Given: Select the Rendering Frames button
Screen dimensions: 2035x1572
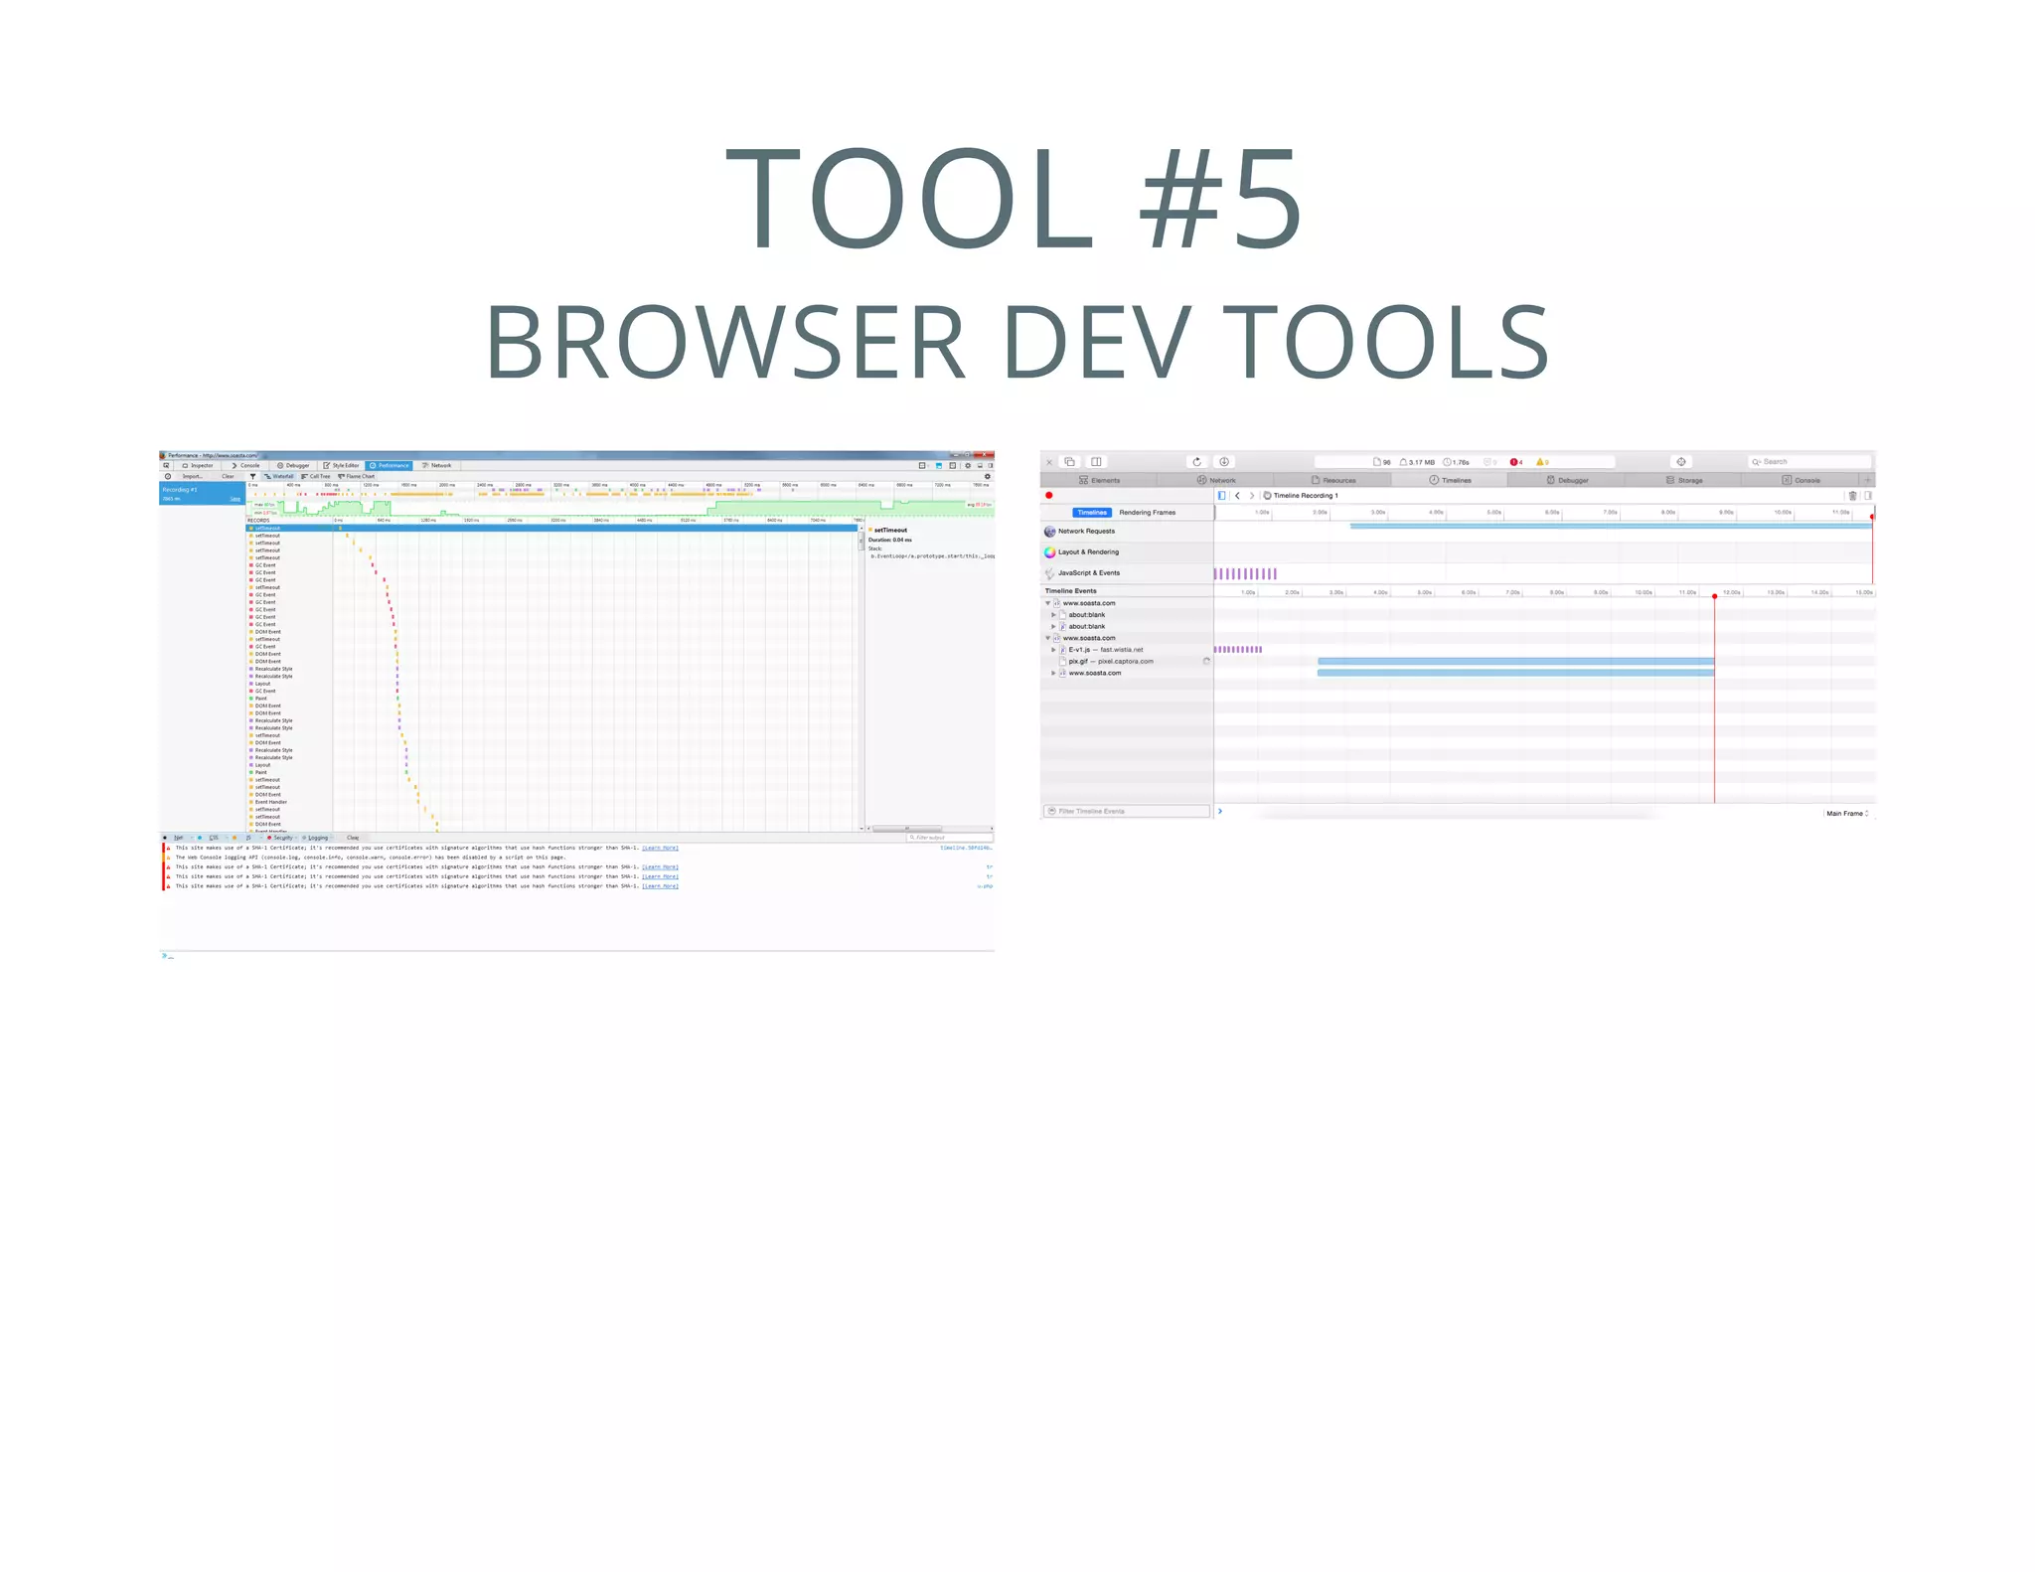Looking at the screenshot, I should point(1147,513).
